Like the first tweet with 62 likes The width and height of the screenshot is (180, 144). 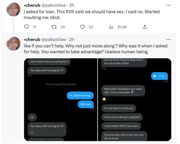[82, 27]
